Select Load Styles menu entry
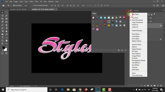 pos(136,36)
